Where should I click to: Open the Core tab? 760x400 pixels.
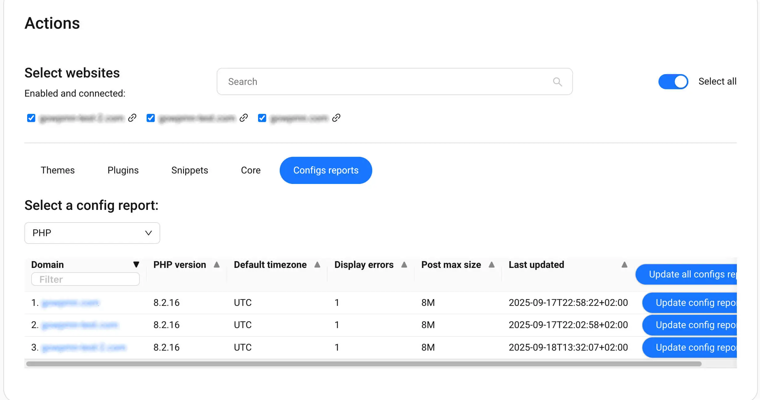(x=250, y=170)
